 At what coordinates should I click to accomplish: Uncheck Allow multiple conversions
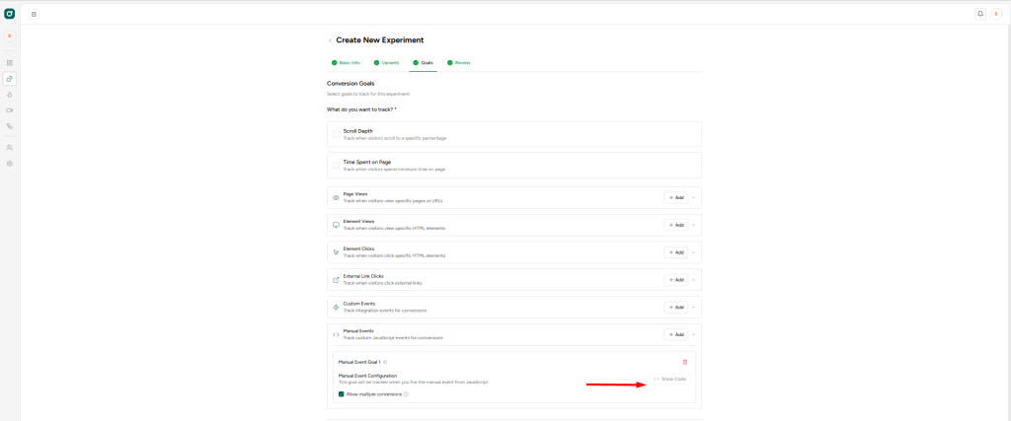pyautogui.click(x=342, y=393)
